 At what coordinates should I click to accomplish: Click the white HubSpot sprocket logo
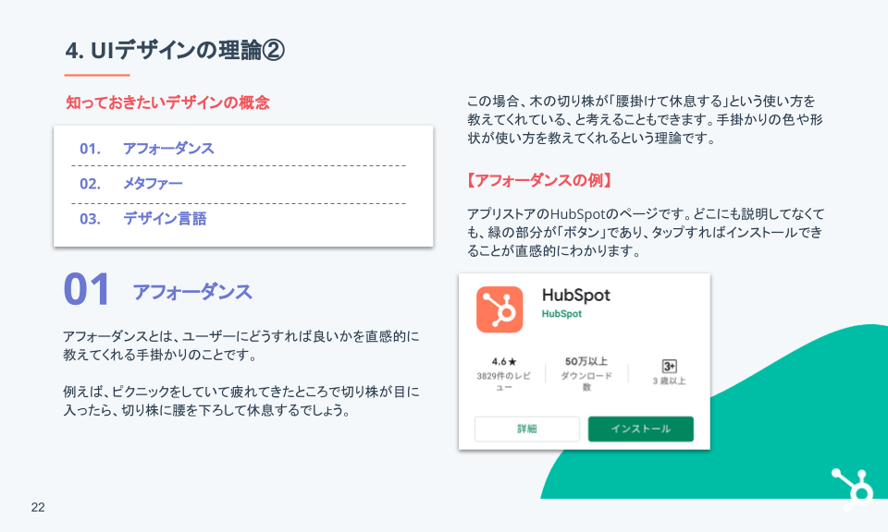coord(853,488)
